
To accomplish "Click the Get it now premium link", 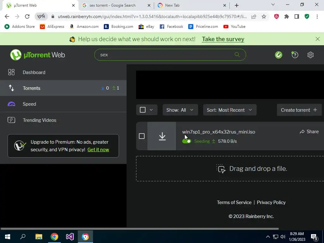I will [98, 150].
